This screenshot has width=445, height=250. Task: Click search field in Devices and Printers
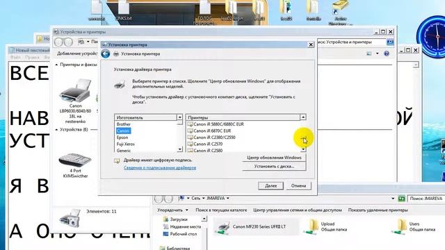click(351, 42)
